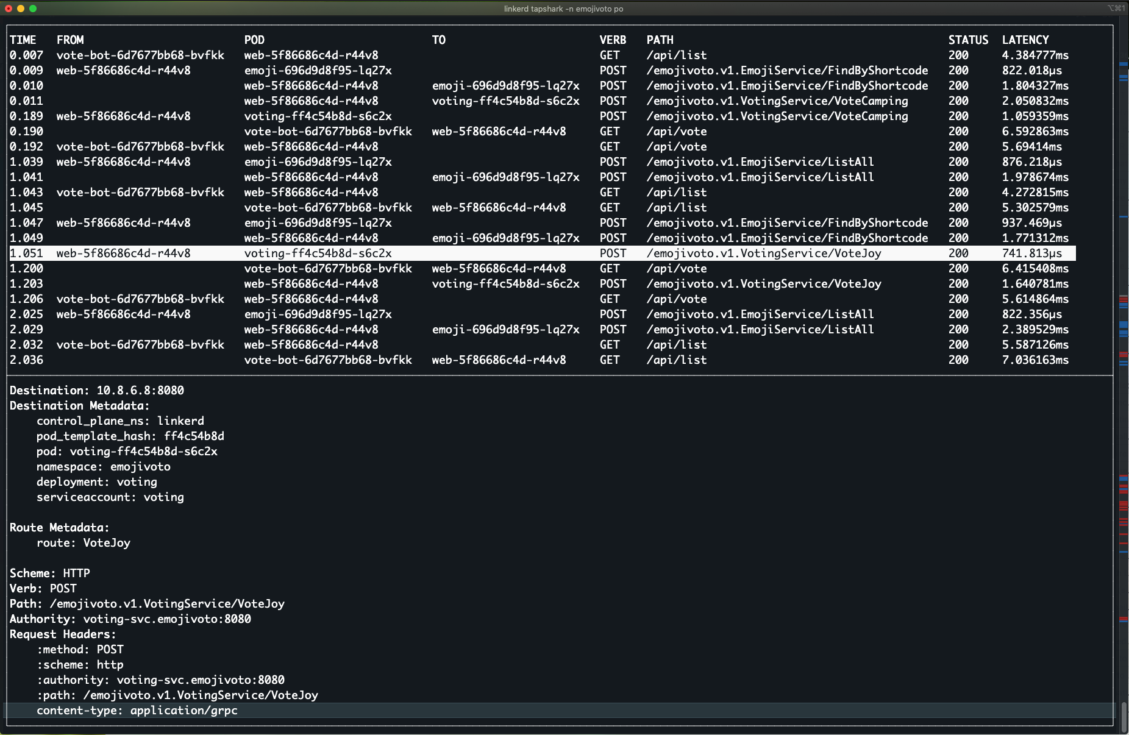Click the 'serviceaccount: voting' metadata line

point(110,497)
